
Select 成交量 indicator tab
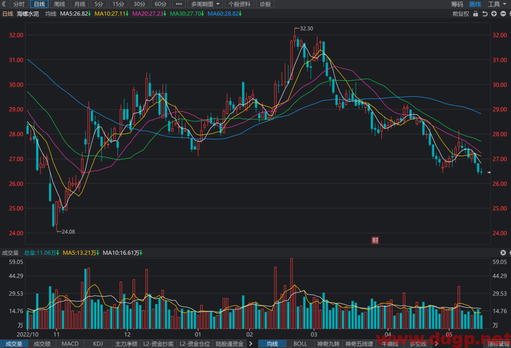[13, 344]
